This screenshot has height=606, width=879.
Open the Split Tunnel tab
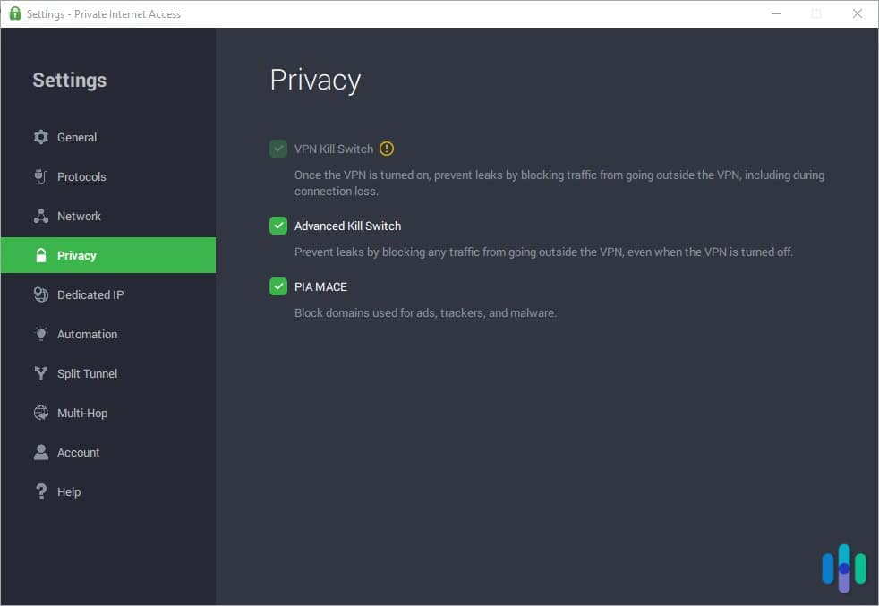(108, 373)
